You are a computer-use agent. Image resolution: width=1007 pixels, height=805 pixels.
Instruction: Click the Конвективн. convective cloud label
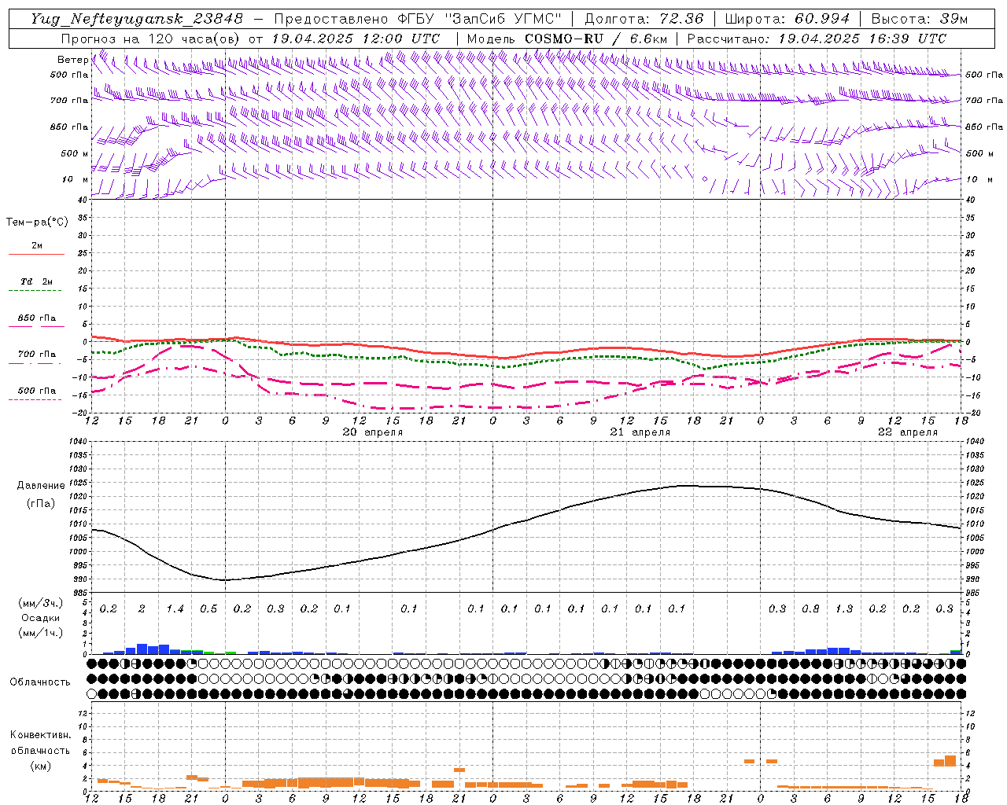tap(40, 735)
